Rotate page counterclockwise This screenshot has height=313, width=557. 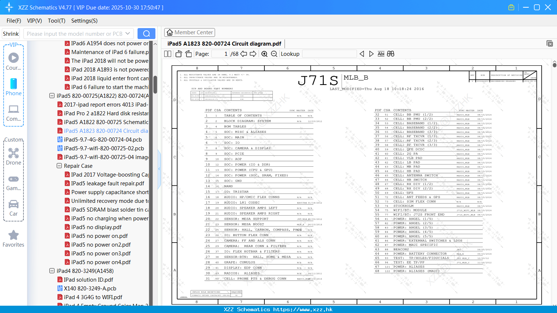coord(179,54)
